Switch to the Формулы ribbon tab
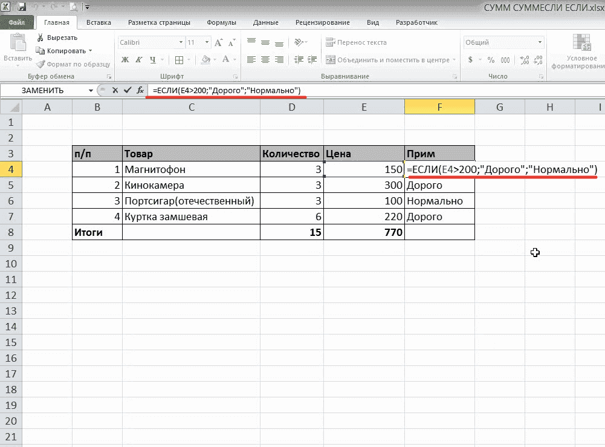The width and height of the screenshot is (605, 447). coord(221,22)
